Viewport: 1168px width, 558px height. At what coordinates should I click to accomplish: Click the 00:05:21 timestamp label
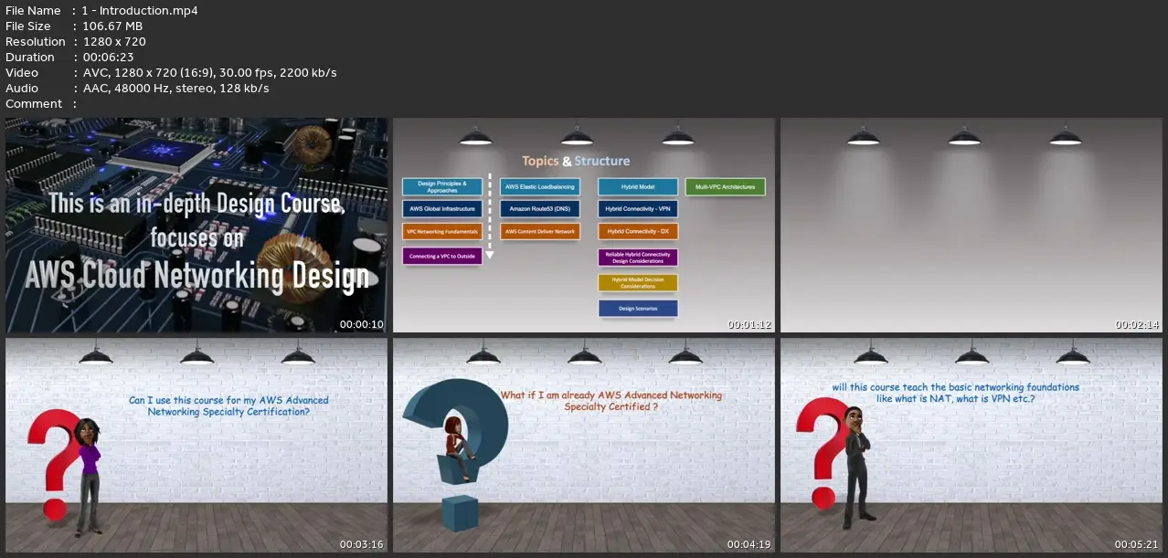click(x=1137, y=545)
